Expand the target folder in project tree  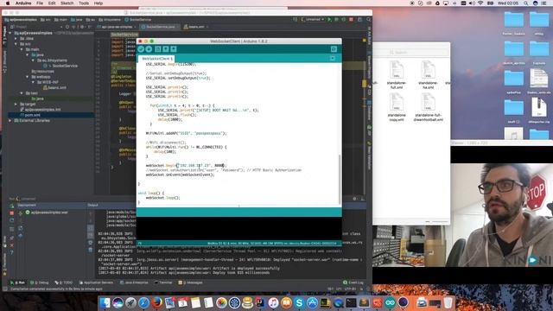[x=16, y=104]
